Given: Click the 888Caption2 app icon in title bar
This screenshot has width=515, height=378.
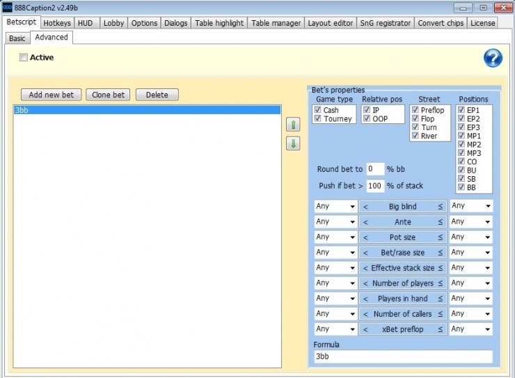Looking at the screenshot, I should point(7,7).
